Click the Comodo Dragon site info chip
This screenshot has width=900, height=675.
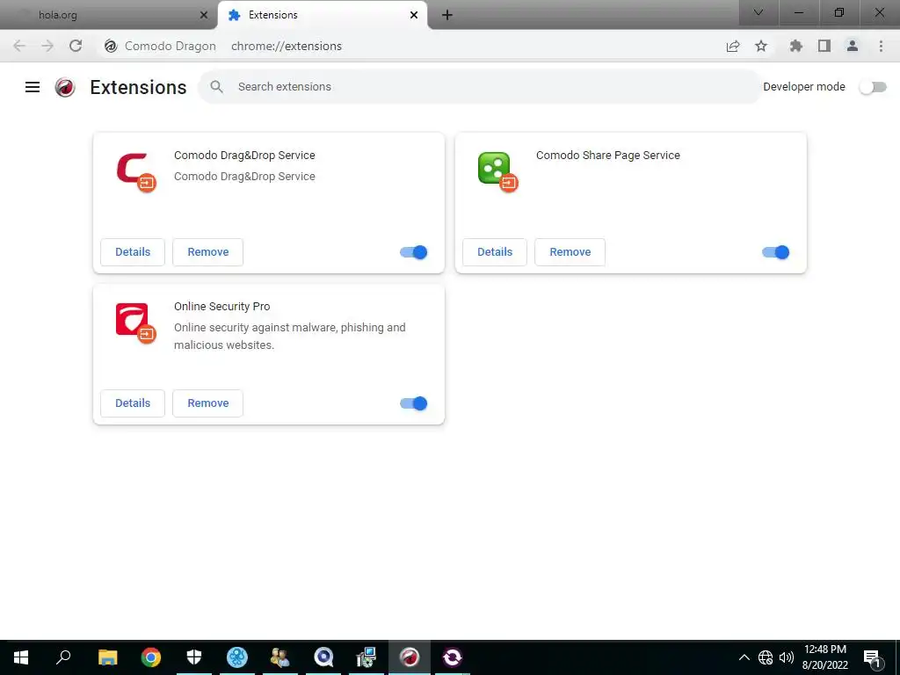click(x=161, y=46)
